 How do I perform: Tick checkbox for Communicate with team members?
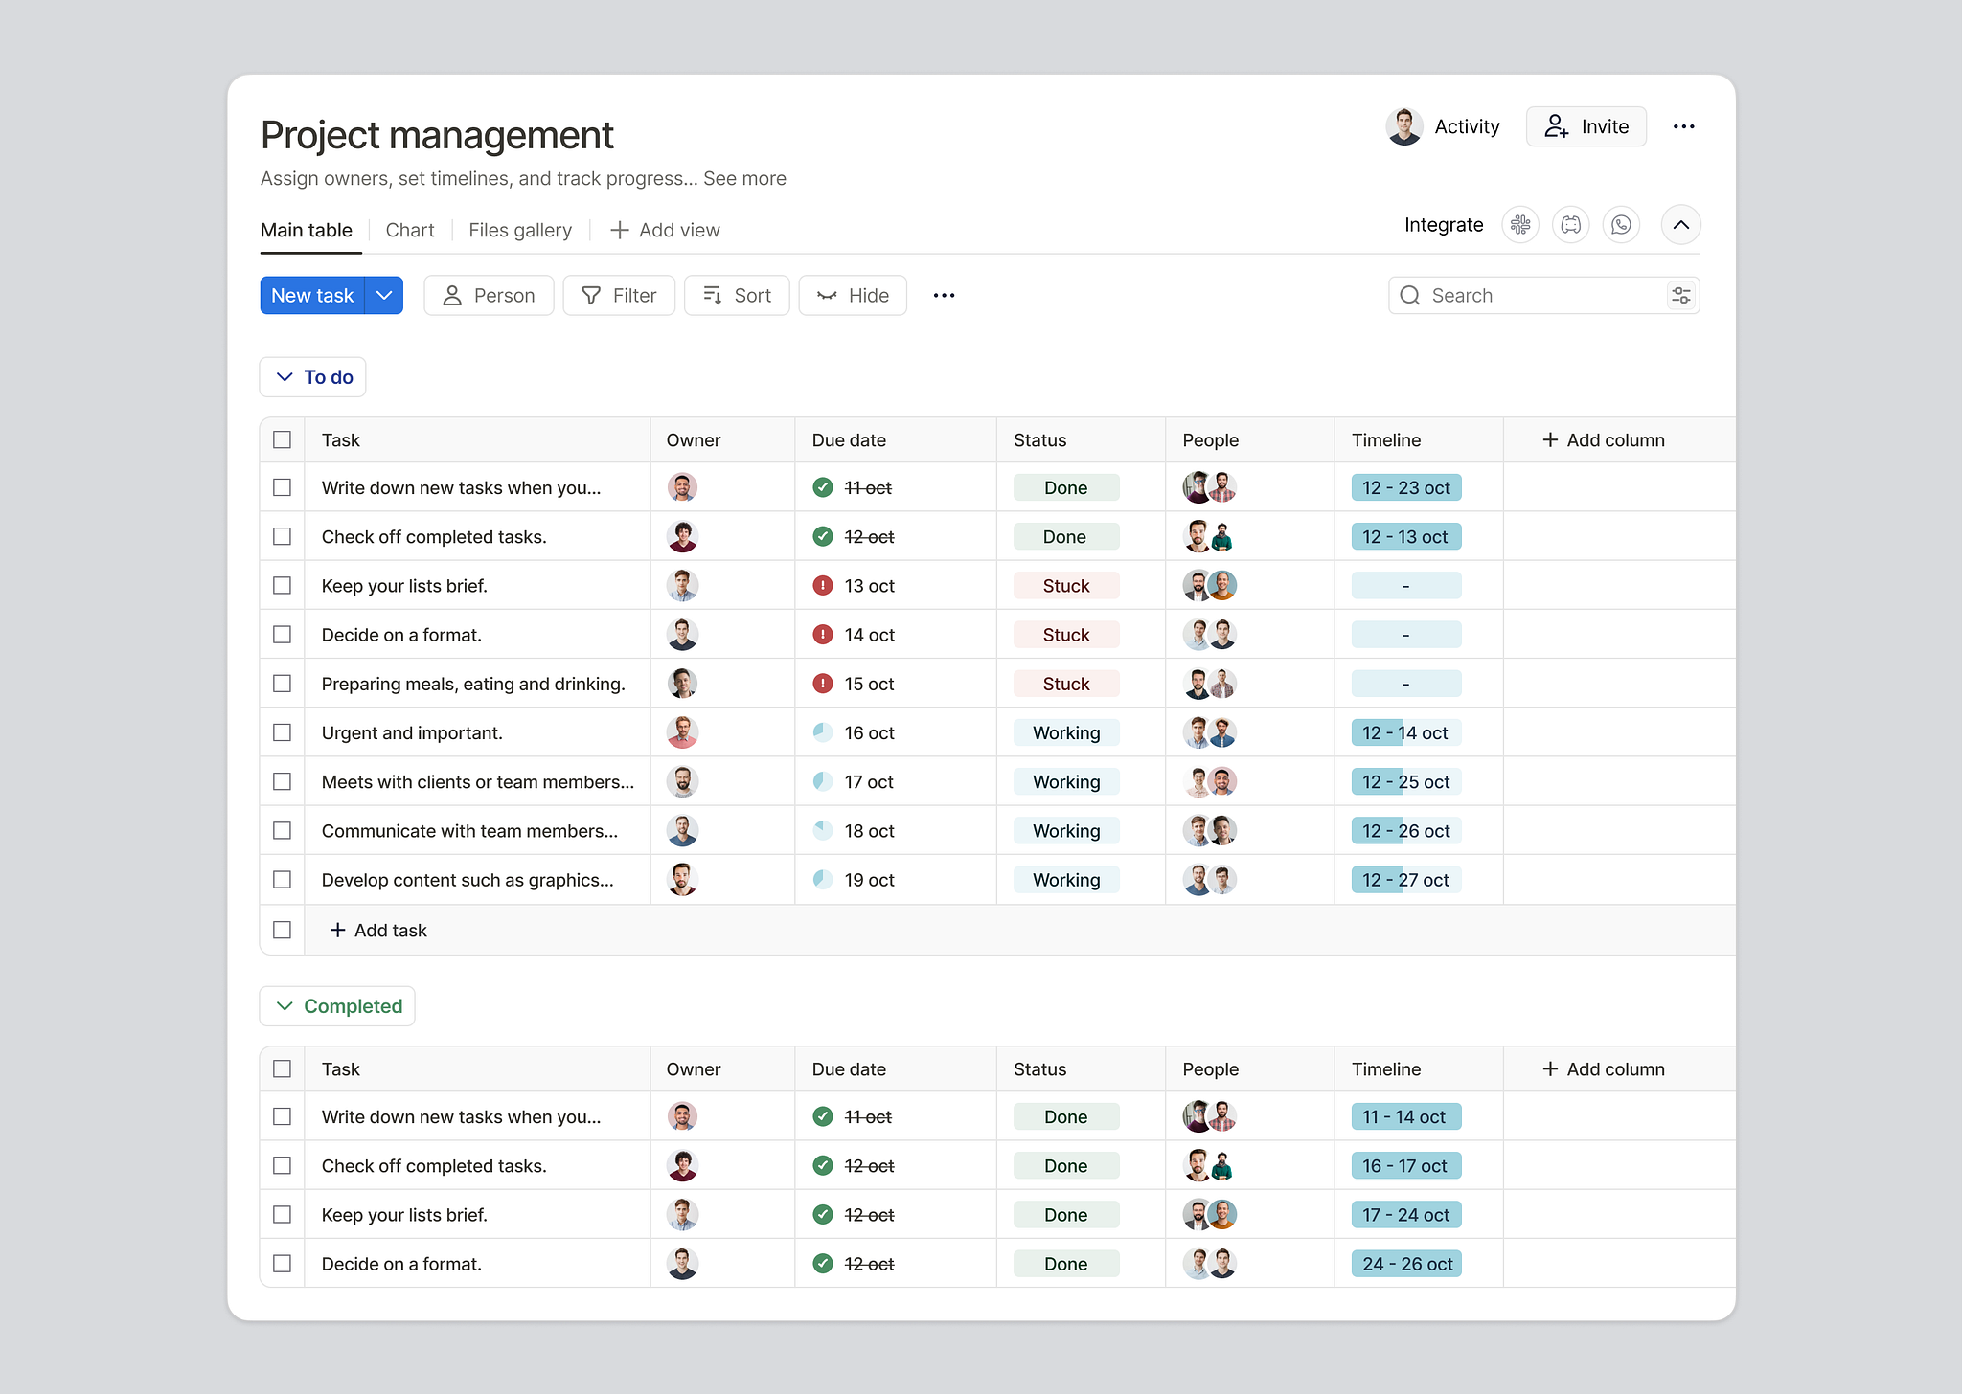click(x=282, y=830)
